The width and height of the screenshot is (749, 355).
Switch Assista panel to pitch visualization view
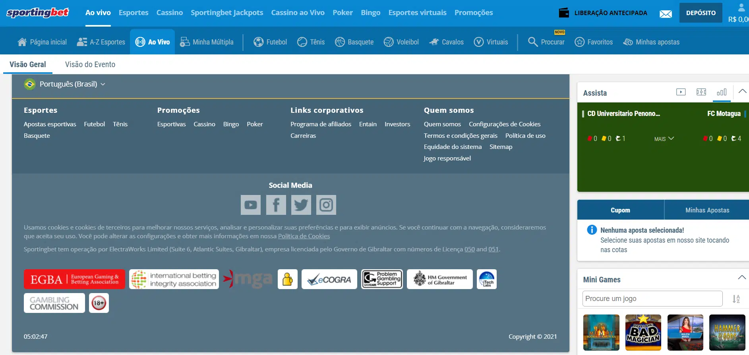tap(701, 92)
